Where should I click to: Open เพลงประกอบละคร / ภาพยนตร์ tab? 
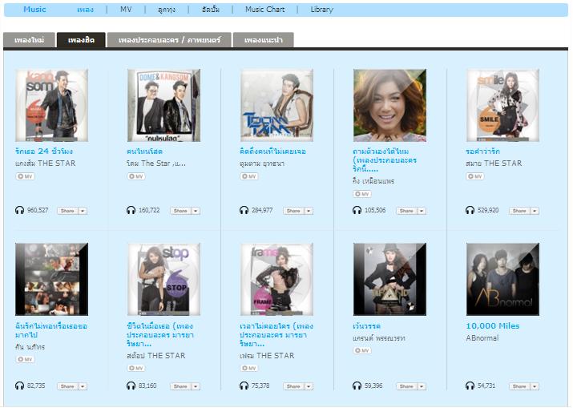click(x=169, y=40)
